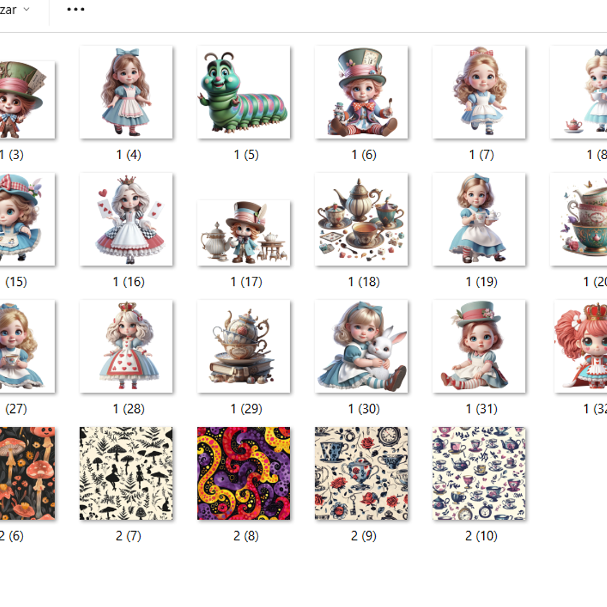Open the three-dots more options menu
The image size is (607, 607).
(x=76, y=10)
